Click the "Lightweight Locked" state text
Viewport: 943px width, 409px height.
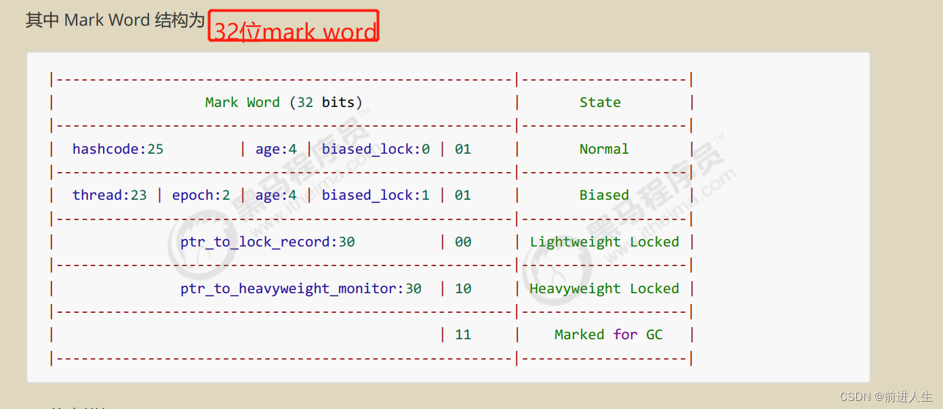coord(605,242)
